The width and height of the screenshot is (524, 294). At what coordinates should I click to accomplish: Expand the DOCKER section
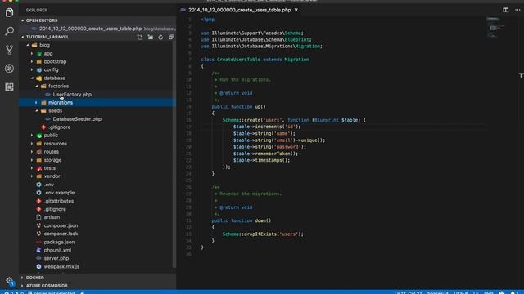click(x=34, y=278)
